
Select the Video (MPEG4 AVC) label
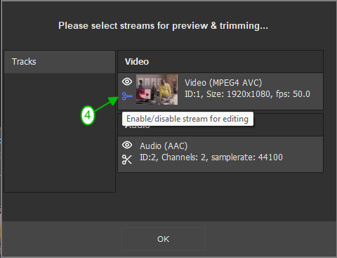(223, 83)
